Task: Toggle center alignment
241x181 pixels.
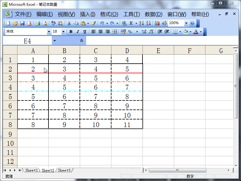Action: click(101, 32)
